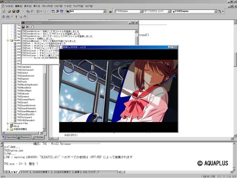Open the Find combo box dropdown arrow
The image size is (237, 178).
point(104,11)
